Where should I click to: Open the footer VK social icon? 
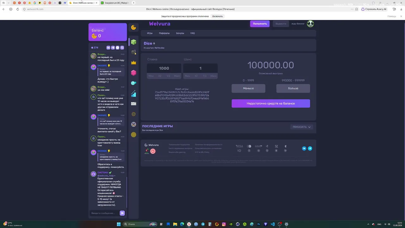coord(304,148)
